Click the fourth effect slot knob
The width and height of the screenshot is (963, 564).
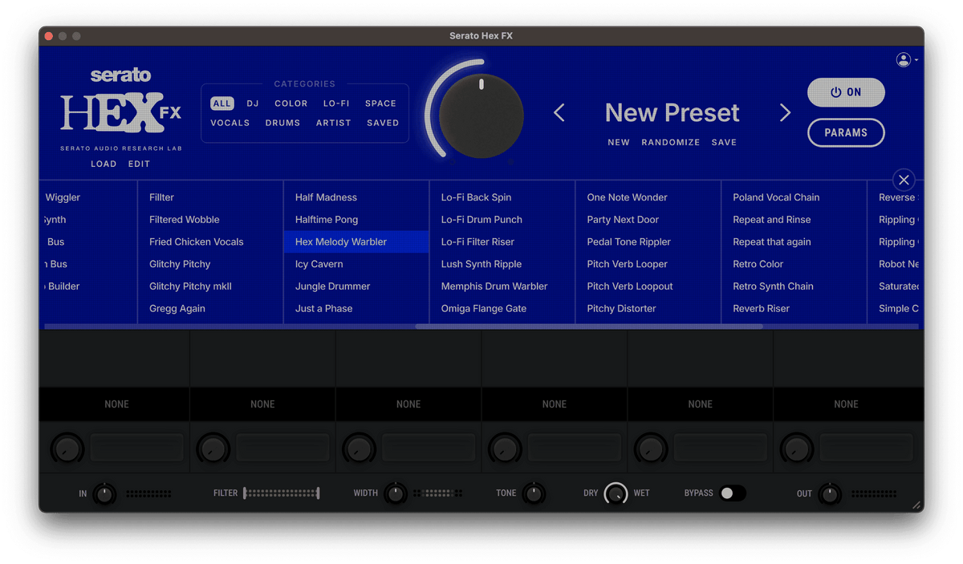tap(506, 448)
